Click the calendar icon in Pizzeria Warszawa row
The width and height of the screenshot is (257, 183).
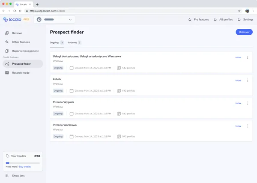click(x=72, y=136)
